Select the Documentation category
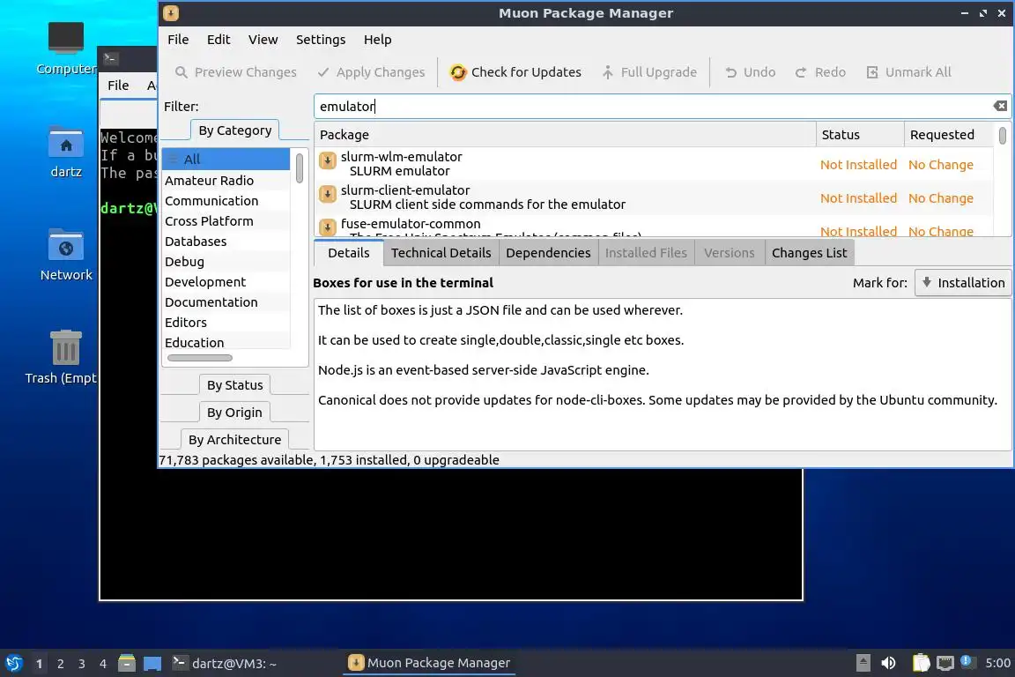 (226, 301)
